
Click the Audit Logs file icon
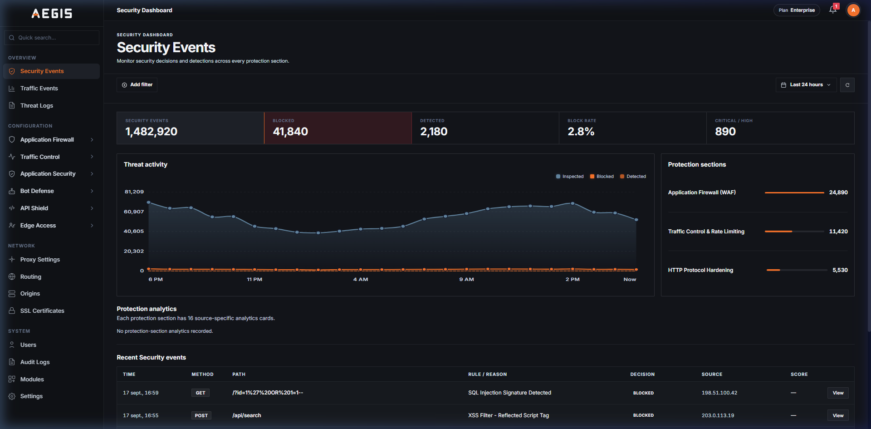pos(12,362)
